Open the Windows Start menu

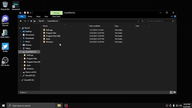click(3, 106)
